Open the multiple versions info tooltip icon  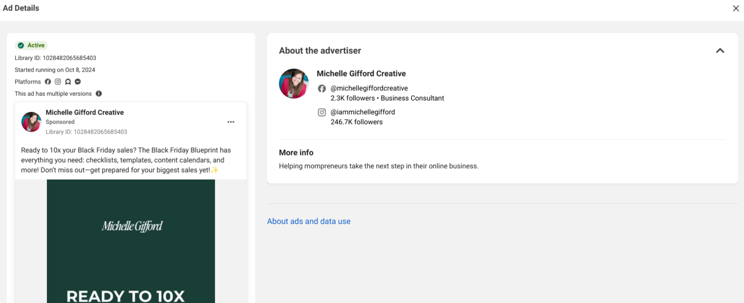coord(99,93)
